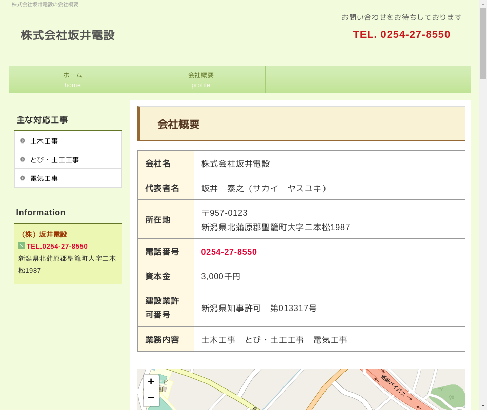The height and width of the screenshot is (410, 487).
Task: Click header phone number TEL. 0254-27-8550
Action: (x=401, y=34)
